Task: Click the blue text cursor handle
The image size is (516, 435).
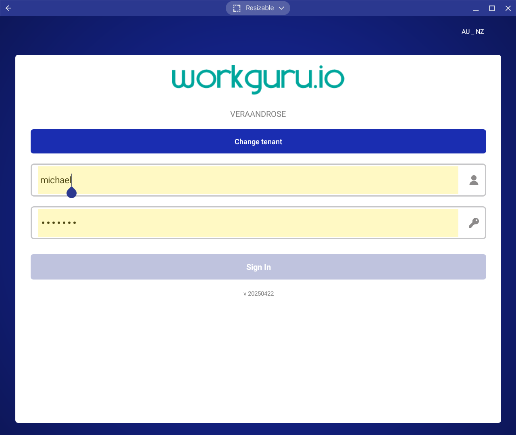Action: [x=71, y=192]
